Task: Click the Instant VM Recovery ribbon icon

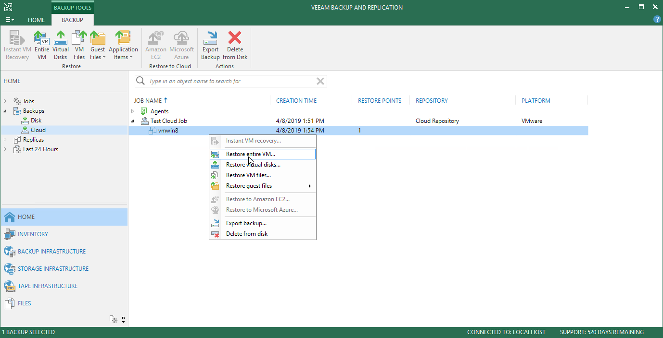Action: pos(17,45)
